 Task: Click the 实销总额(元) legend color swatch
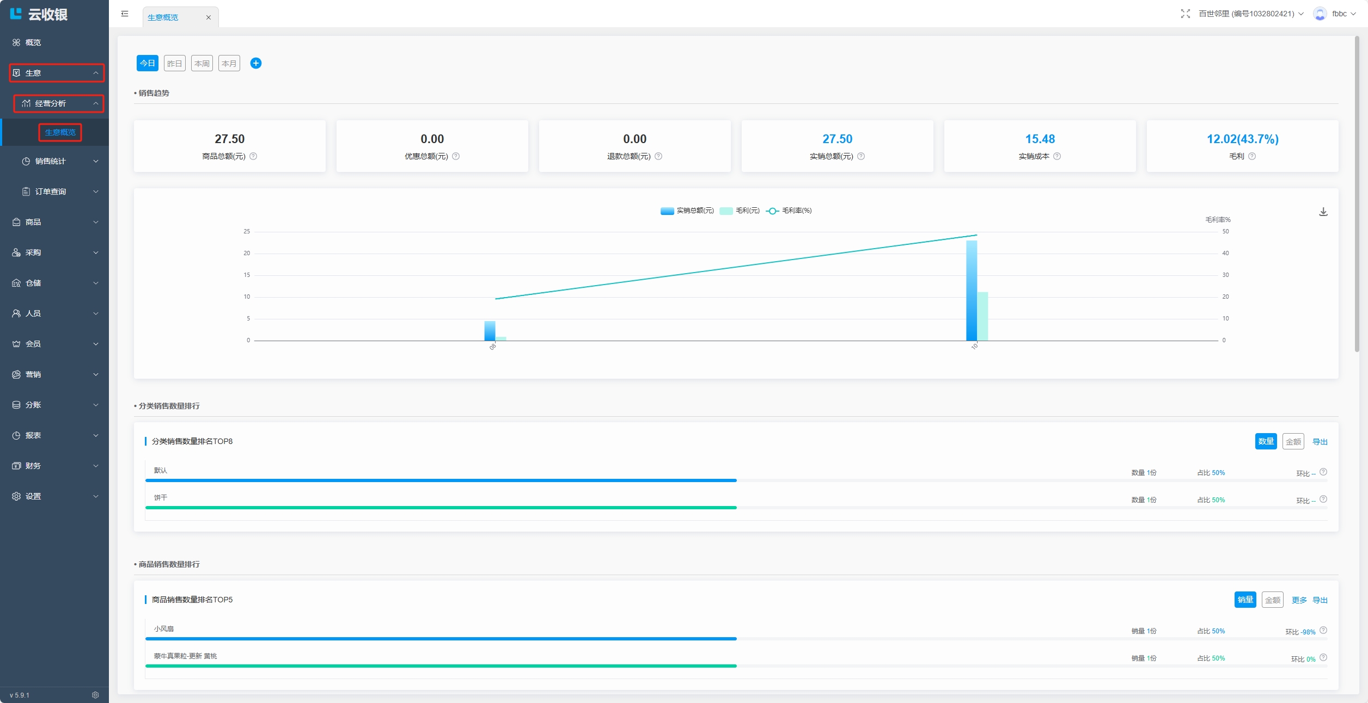667,211
